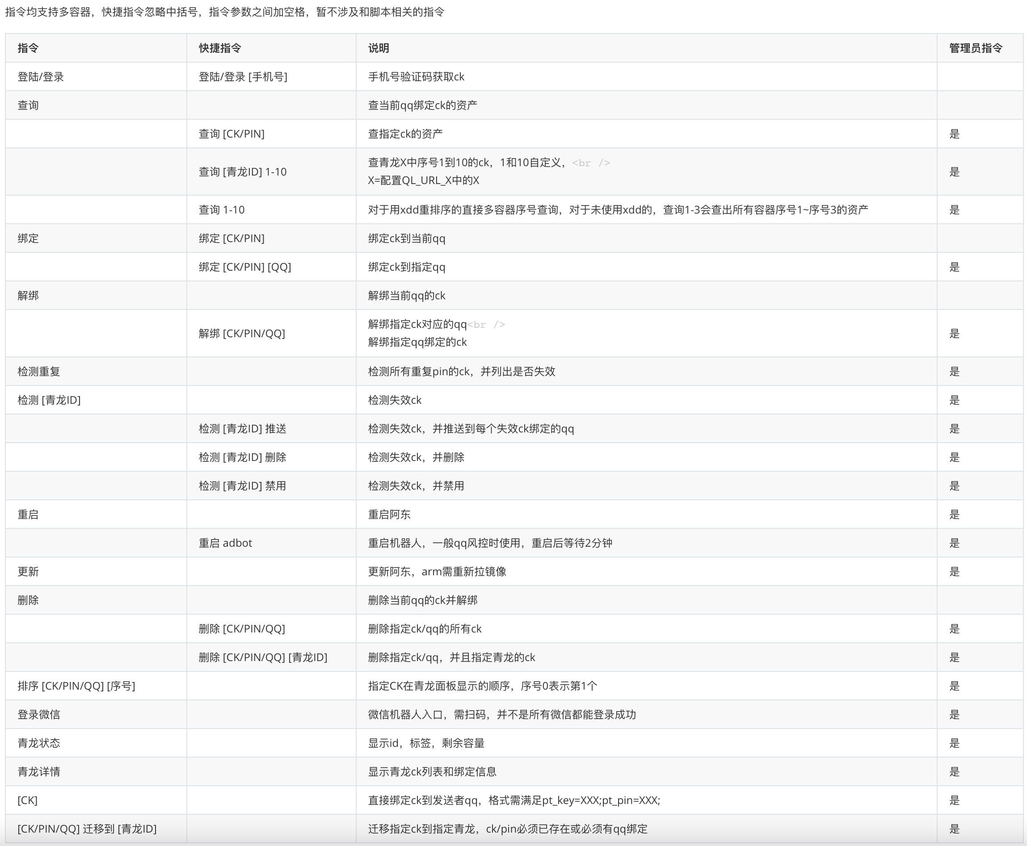Click the '是' in the '登录微信' row
The image size is (1027, 846).
tap(954, 714)
